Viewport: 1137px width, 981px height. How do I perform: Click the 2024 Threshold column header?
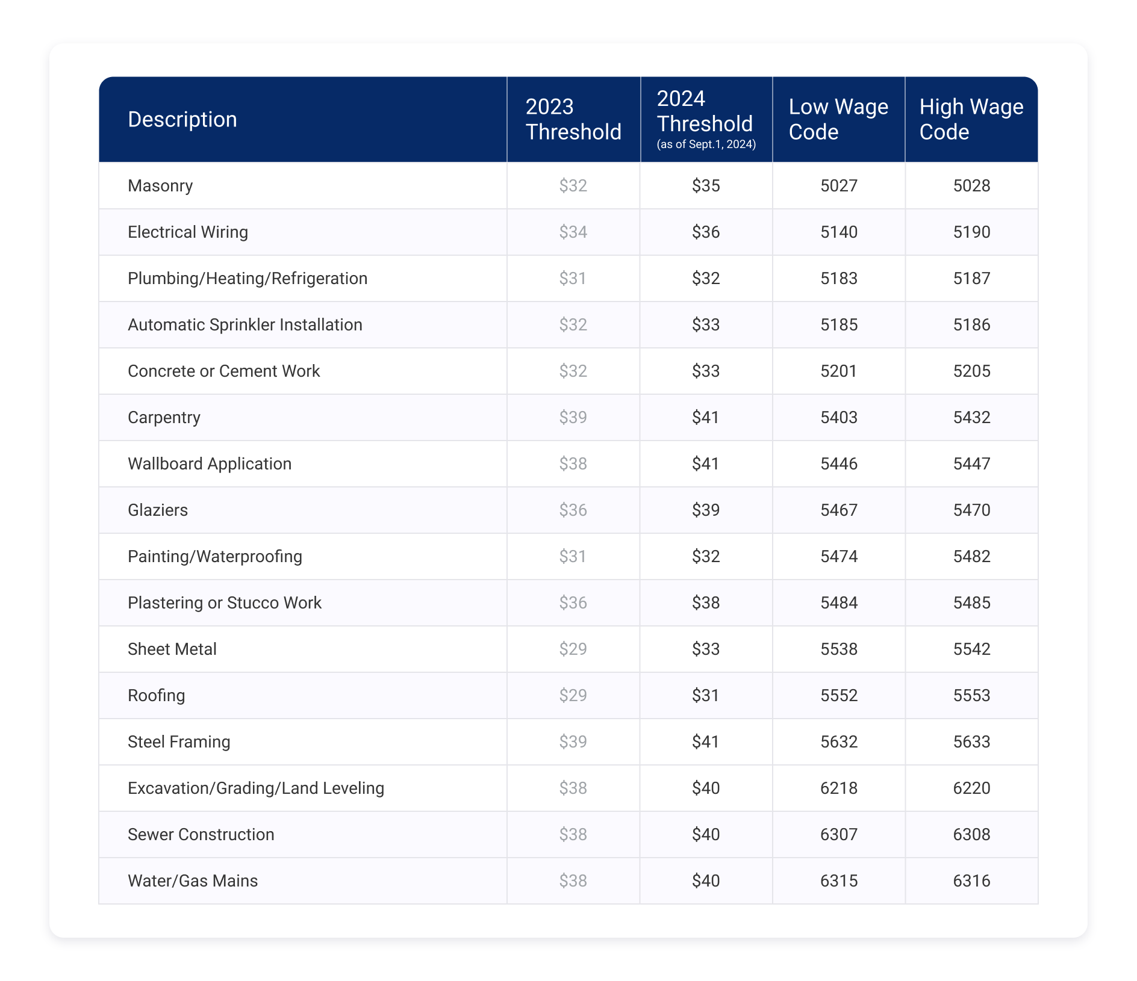705,119
